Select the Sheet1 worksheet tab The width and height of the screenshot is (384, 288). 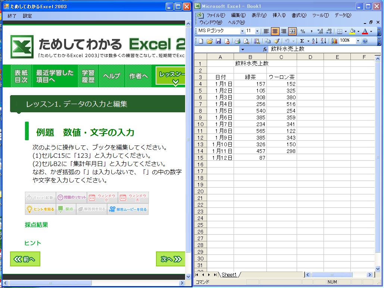(x=229, y=275)
